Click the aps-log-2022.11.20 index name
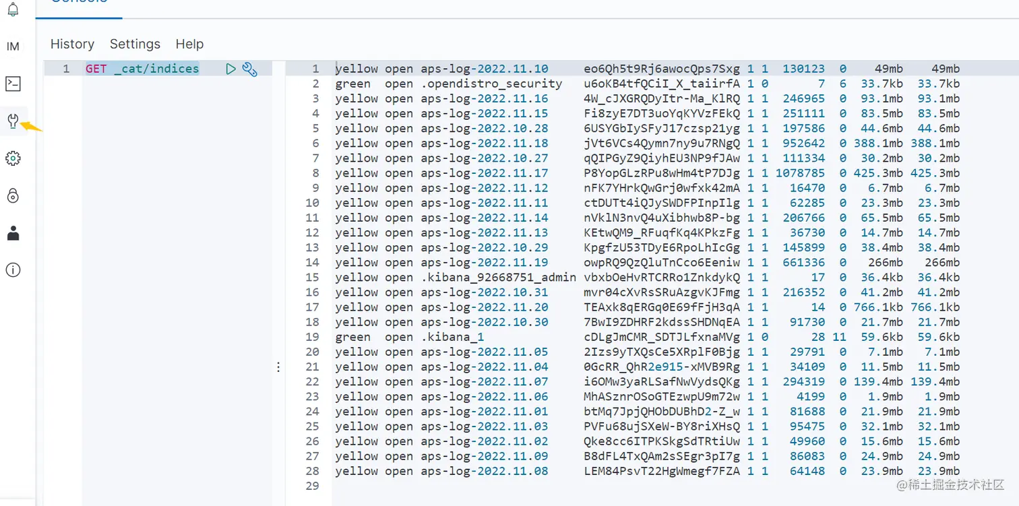 click(x=485, y=307)
